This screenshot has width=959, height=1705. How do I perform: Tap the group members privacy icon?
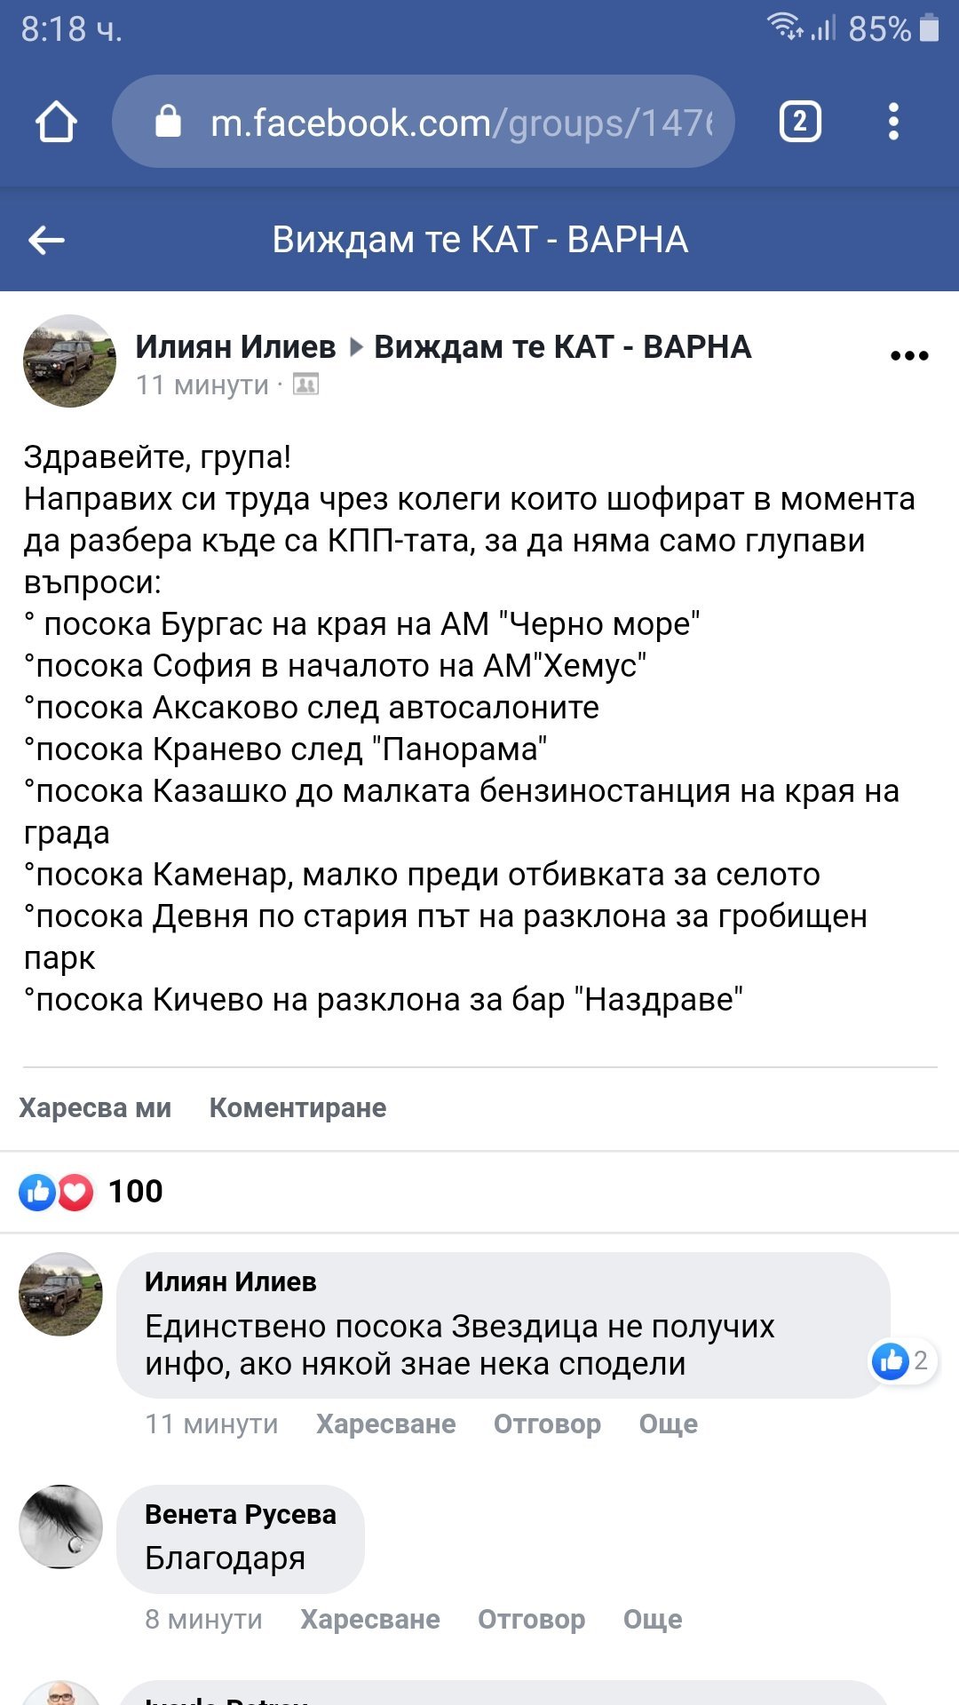(x=305, y=385)
